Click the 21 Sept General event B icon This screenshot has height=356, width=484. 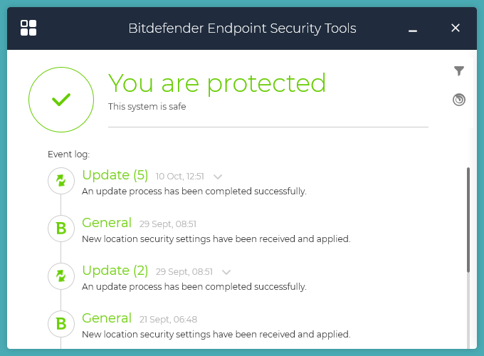61,324
